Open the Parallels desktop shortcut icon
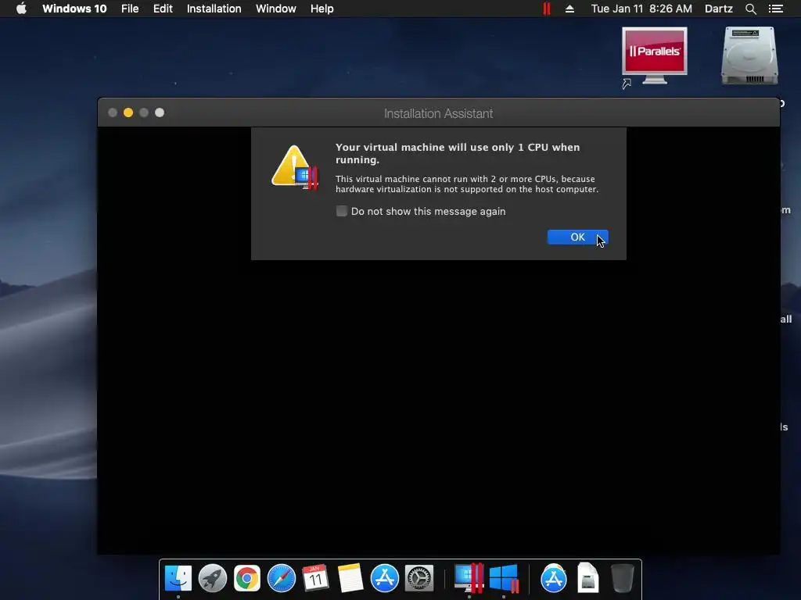 coord(654,57)
